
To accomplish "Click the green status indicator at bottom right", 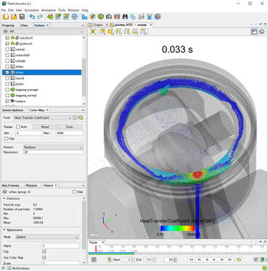I will 264,268.
